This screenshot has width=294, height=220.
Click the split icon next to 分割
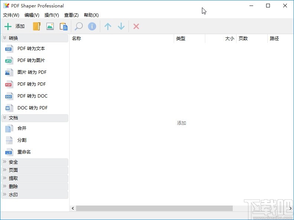click(x=9, y=140)
